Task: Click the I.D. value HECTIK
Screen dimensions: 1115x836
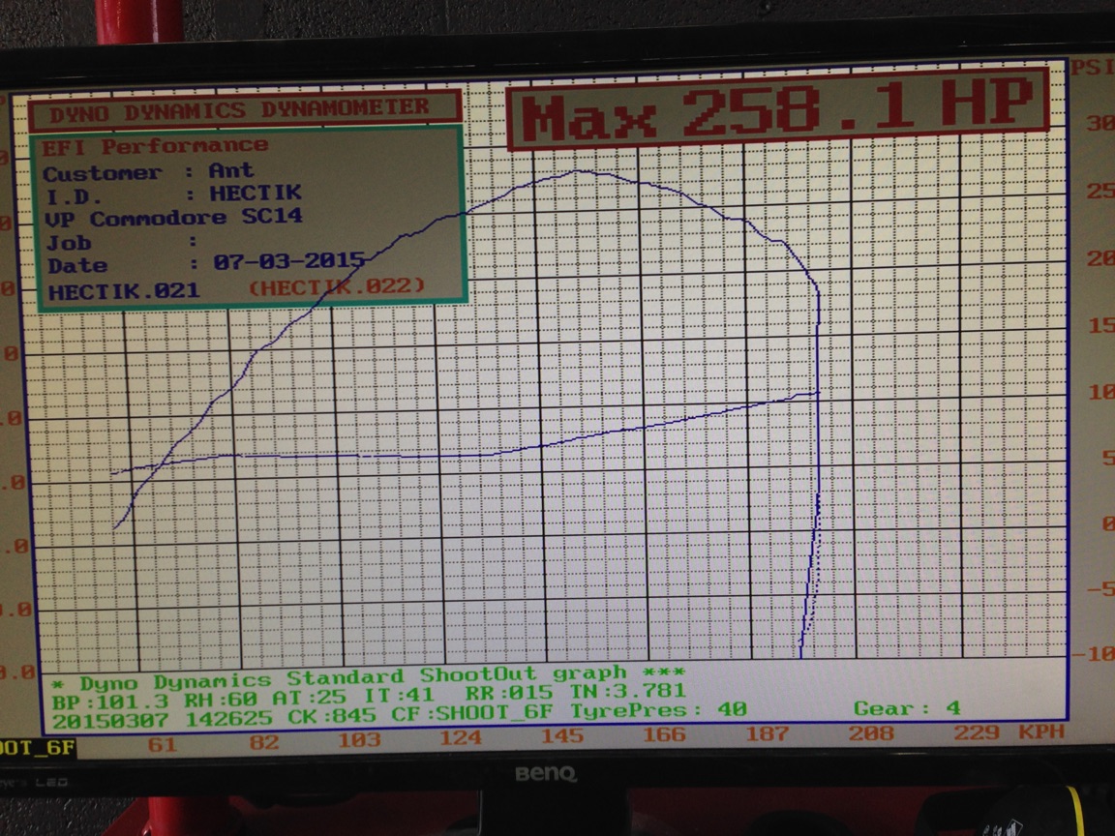Action: tap(256, 193)
